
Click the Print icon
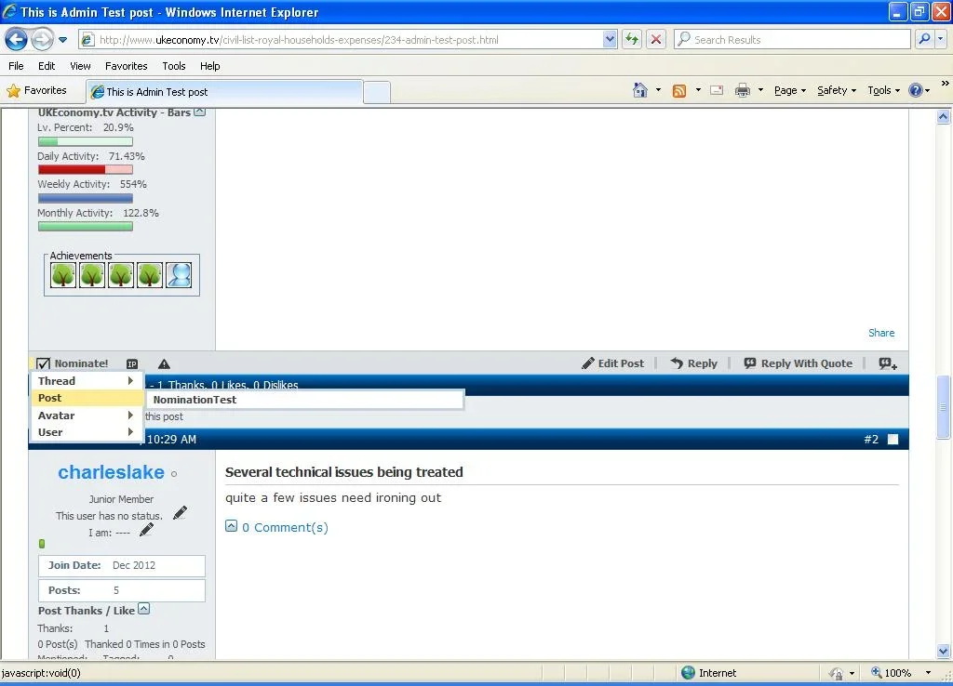coord(742,90)
